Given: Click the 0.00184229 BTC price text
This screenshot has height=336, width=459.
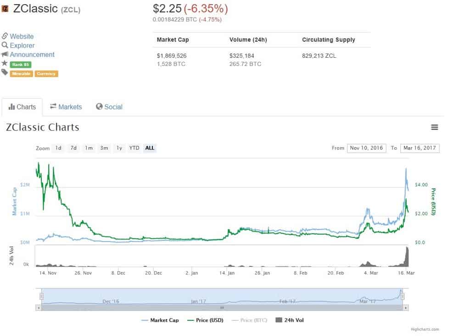Looking at the screenshot, I should point(175,20).
